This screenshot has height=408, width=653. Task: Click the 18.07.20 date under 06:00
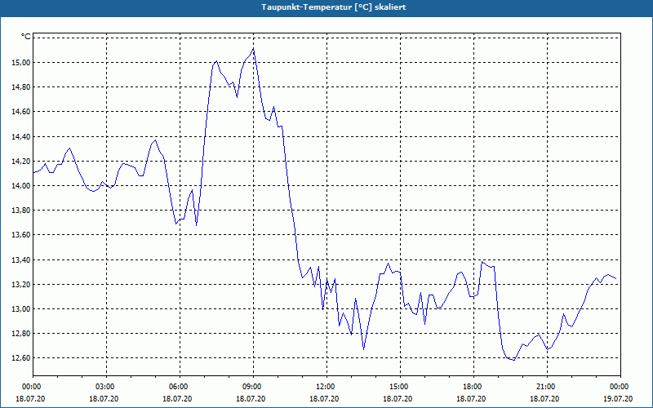point(177,398)
